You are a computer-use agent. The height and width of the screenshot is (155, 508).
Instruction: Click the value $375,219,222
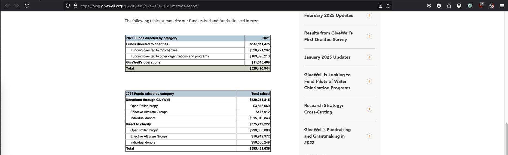(x=259, y=124)
